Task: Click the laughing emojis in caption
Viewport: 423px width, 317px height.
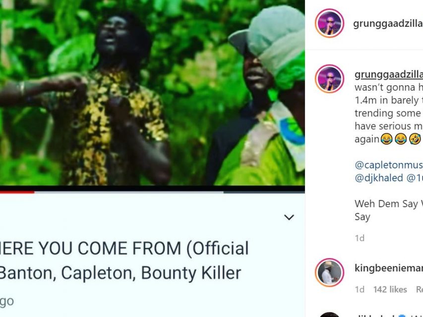Action: [x=400, y=139]
